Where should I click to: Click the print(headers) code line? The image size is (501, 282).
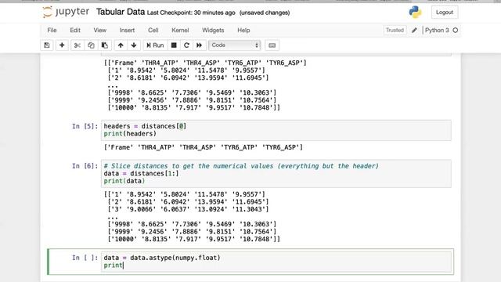point(130,134)
